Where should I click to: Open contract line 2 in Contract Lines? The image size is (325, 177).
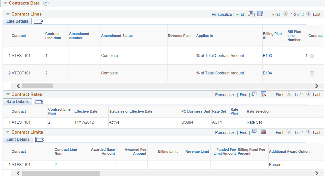pos(46,73)
